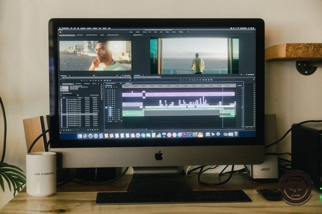Open Source monitor zoom level dropdown
This screenshot has height=214, width=322.
(71, 76)
